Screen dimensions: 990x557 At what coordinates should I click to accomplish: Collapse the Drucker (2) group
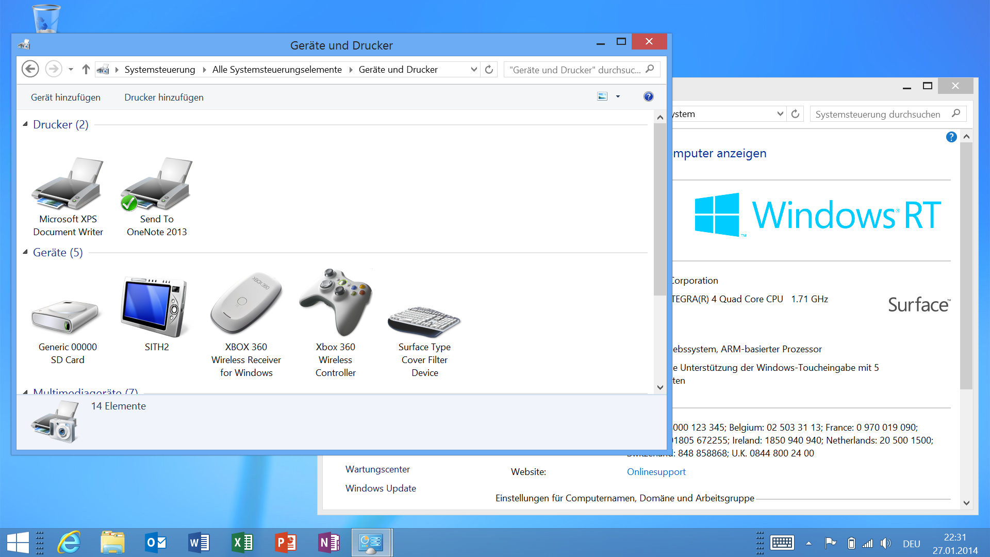pos(25,124)
